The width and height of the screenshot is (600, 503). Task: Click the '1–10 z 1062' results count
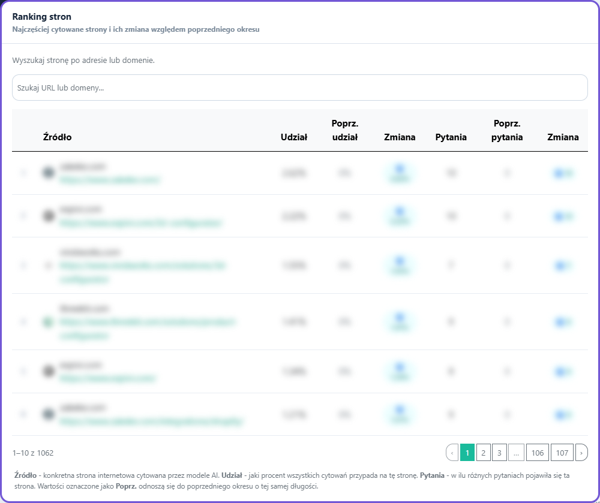coord(33,453)
